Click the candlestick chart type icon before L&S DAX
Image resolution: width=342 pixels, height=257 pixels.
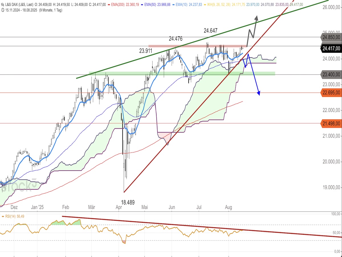[x=3, y=5]
